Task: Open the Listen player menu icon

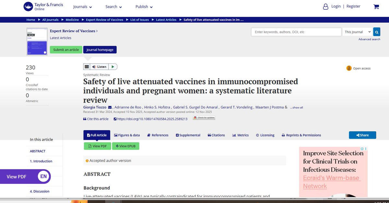Action: pyautogui.click(x=87, y=67)
